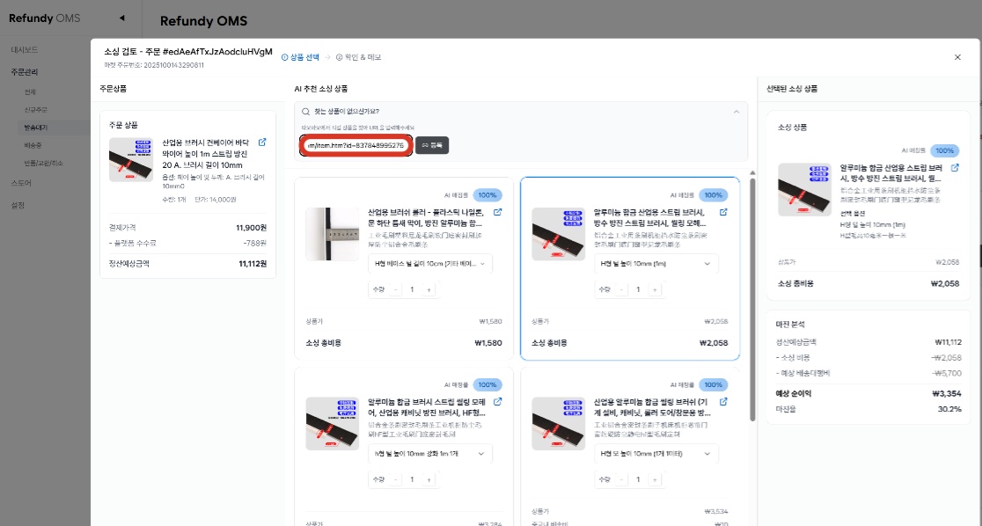Click thumbnail of the ₩2,058 스트립 브러시 card
Image resolution: width=982 pixels, height=526 pixels.
coord(559,234)
